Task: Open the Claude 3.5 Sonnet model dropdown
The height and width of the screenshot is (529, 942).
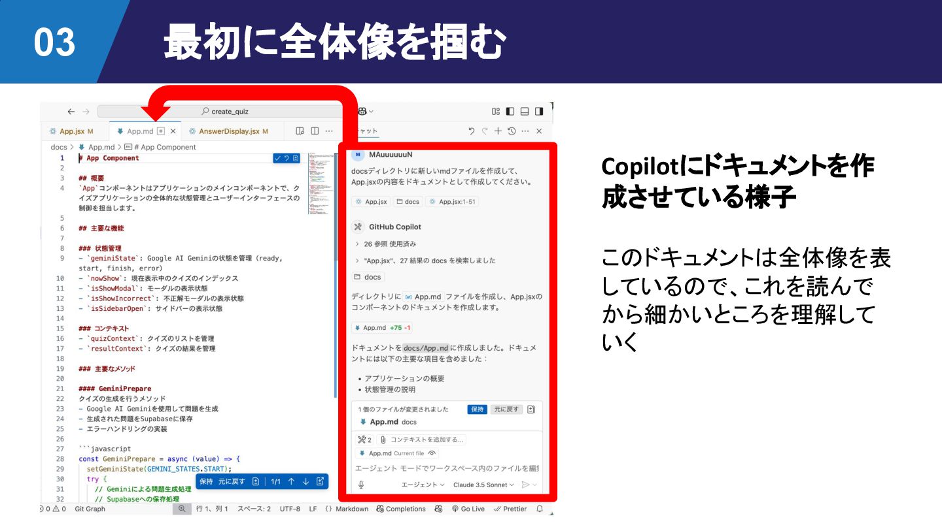Action: pos(484,485)
